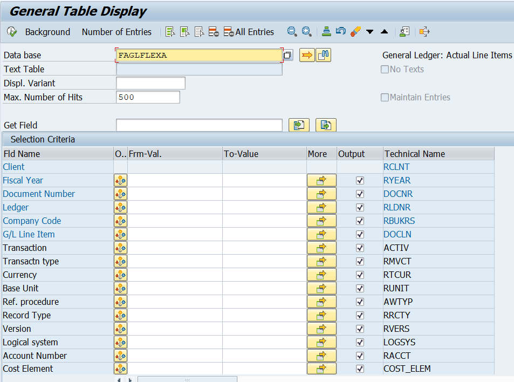Click the Fld Name column header
The height and width of the screenshot is (382, 514).
58,154
